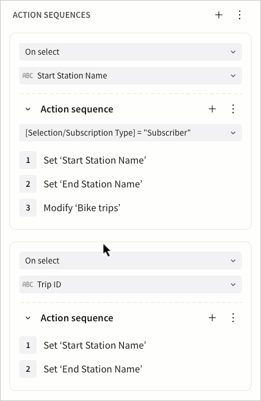Open the first On select trigger dropdown
261x401 pixels.
tap(130, 52)
